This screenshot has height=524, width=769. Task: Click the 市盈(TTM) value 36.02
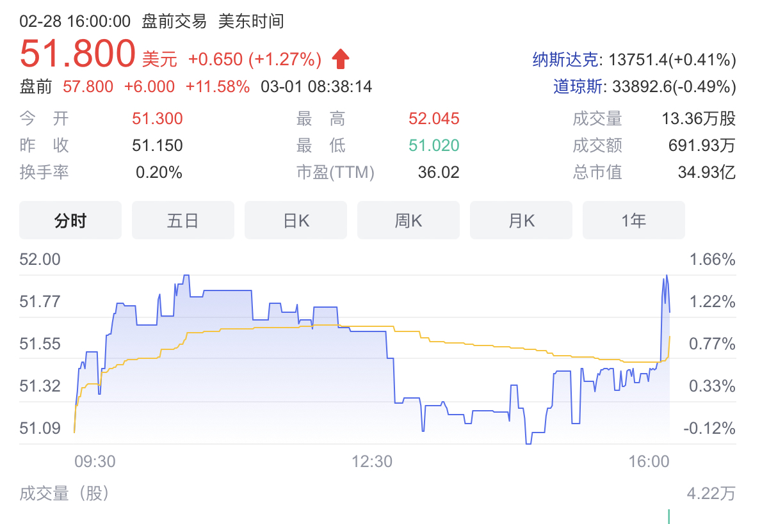[x=440, y=172]
